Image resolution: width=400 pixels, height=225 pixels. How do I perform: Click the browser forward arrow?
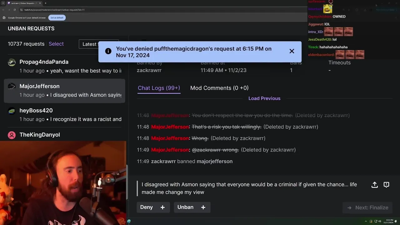click(9, 10)
